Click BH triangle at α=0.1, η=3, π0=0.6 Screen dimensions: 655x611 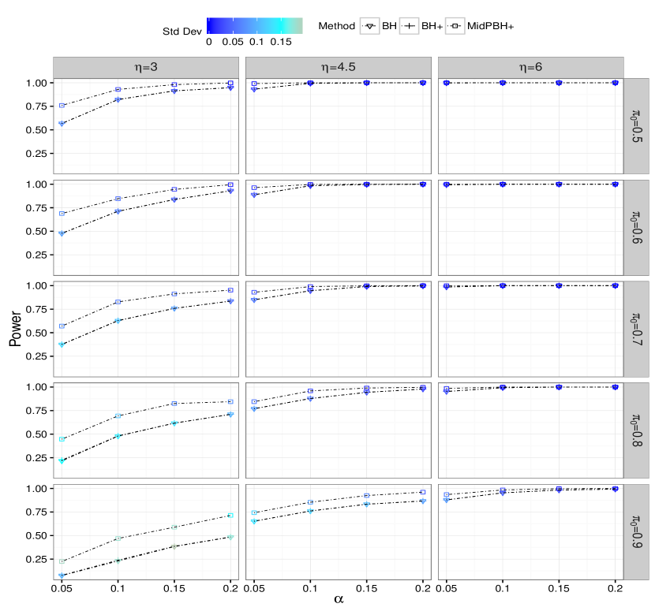118,211
